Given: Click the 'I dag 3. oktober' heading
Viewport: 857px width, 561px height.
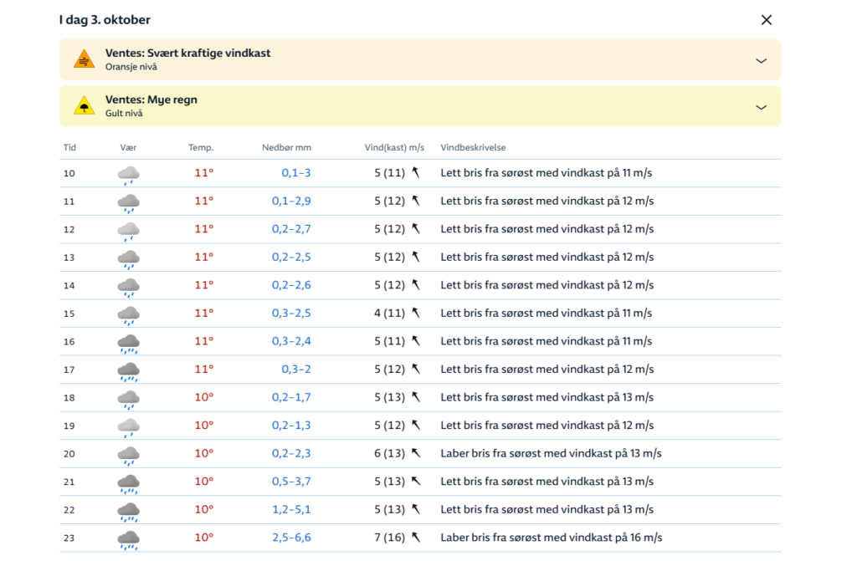Looking at the screenshot, I should pyautogui.click(x=105, y=20).
